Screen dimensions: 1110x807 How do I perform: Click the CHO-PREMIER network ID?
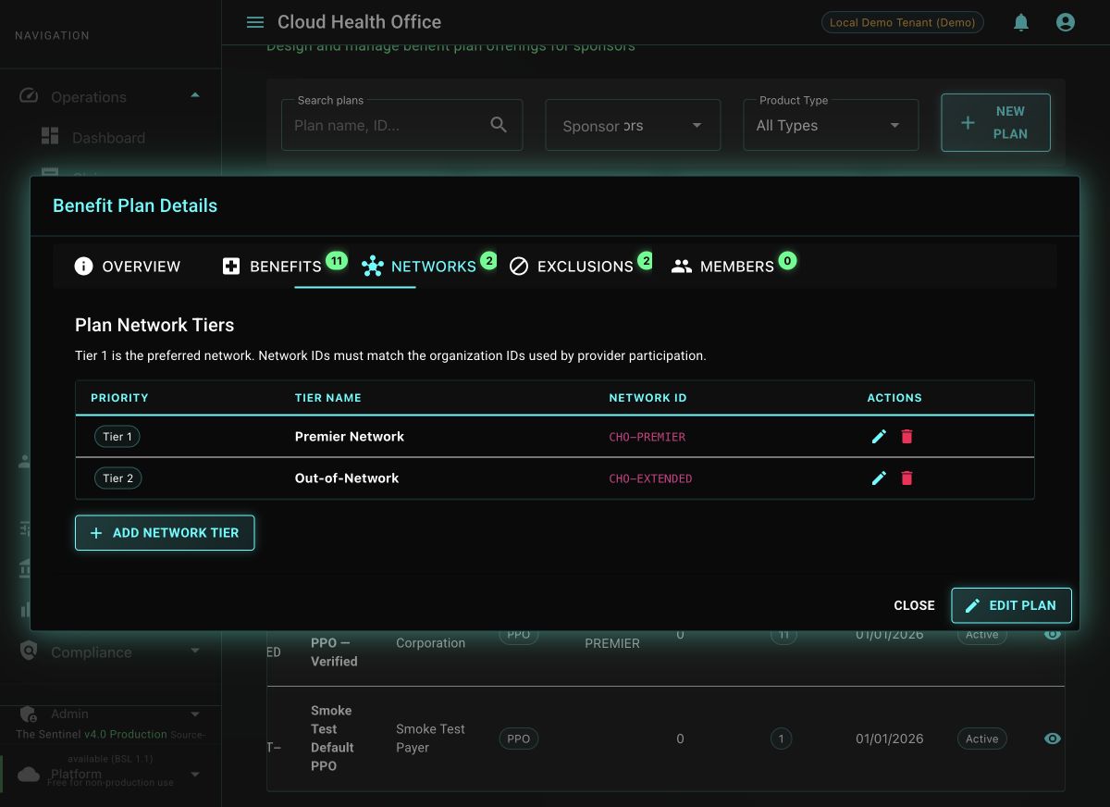tap(647, 437)
